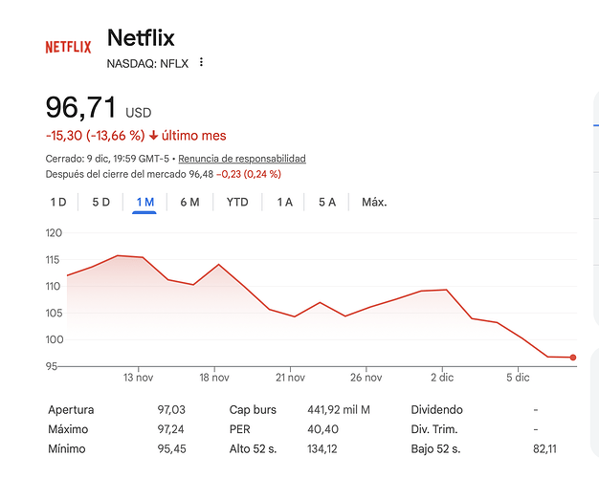Click the red Netflix logo
The width and height of the screenshot is (599, 478).
point(68,47)
